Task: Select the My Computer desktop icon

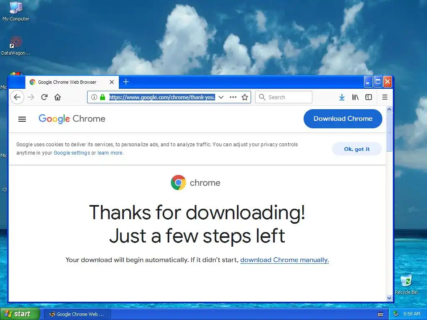Action: pos(16,11)
